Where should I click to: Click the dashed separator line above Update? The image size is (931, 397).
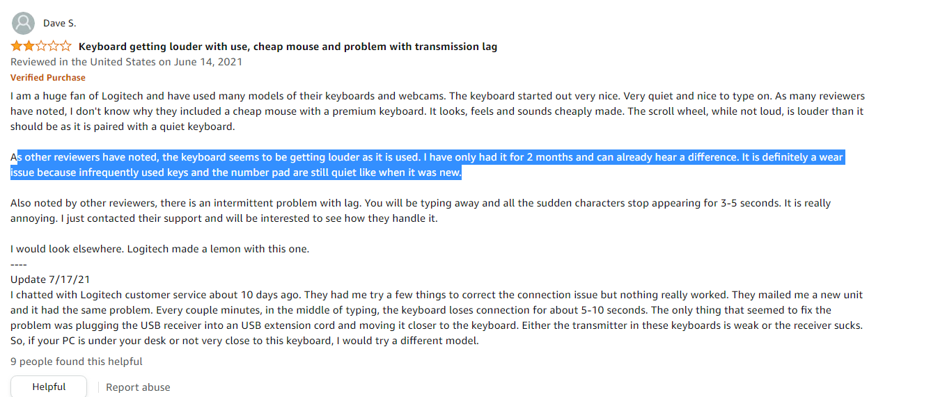(19, 264)
